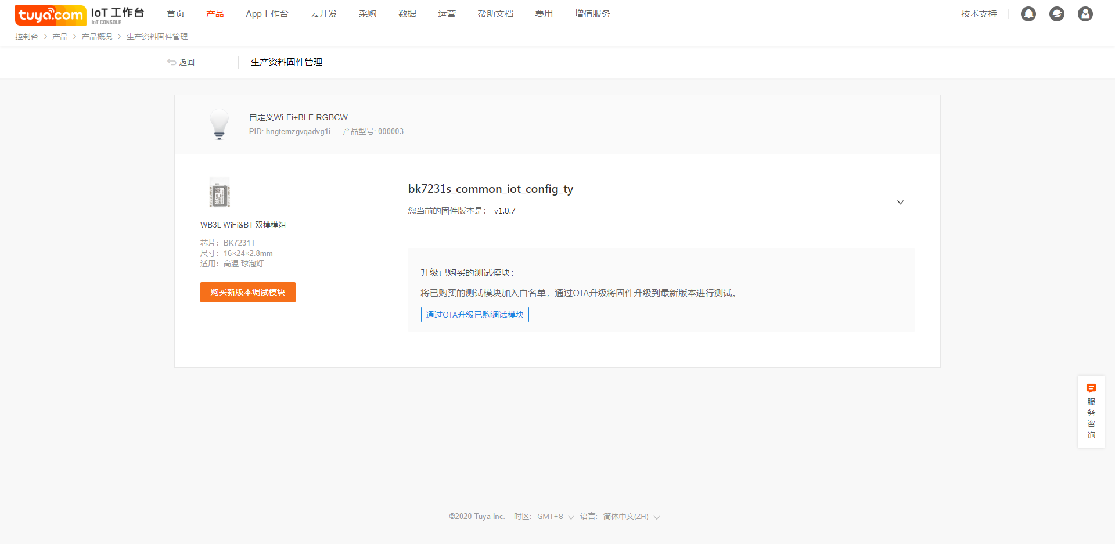Select the 尺寸: 16×24×2.8mm text
Screen dimensions: 1115x544
click(x=236, y=254)
